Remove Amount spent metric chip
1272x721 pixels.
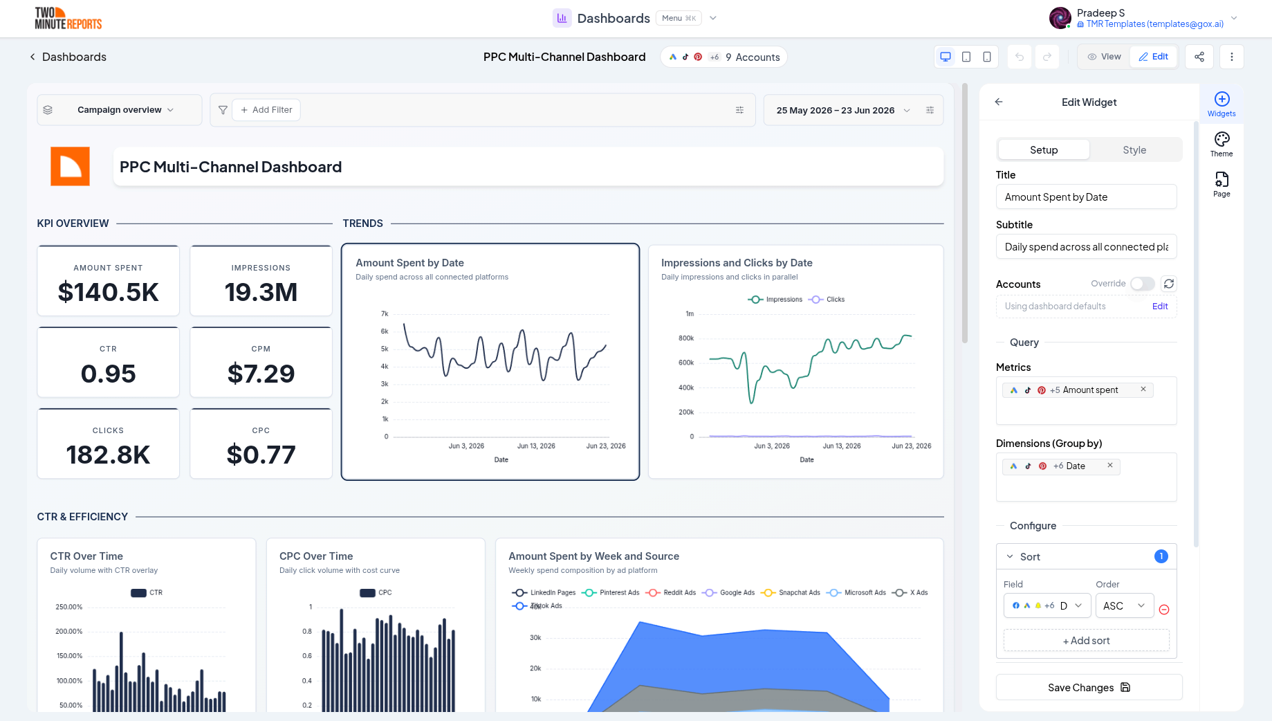coord(1143,390)
